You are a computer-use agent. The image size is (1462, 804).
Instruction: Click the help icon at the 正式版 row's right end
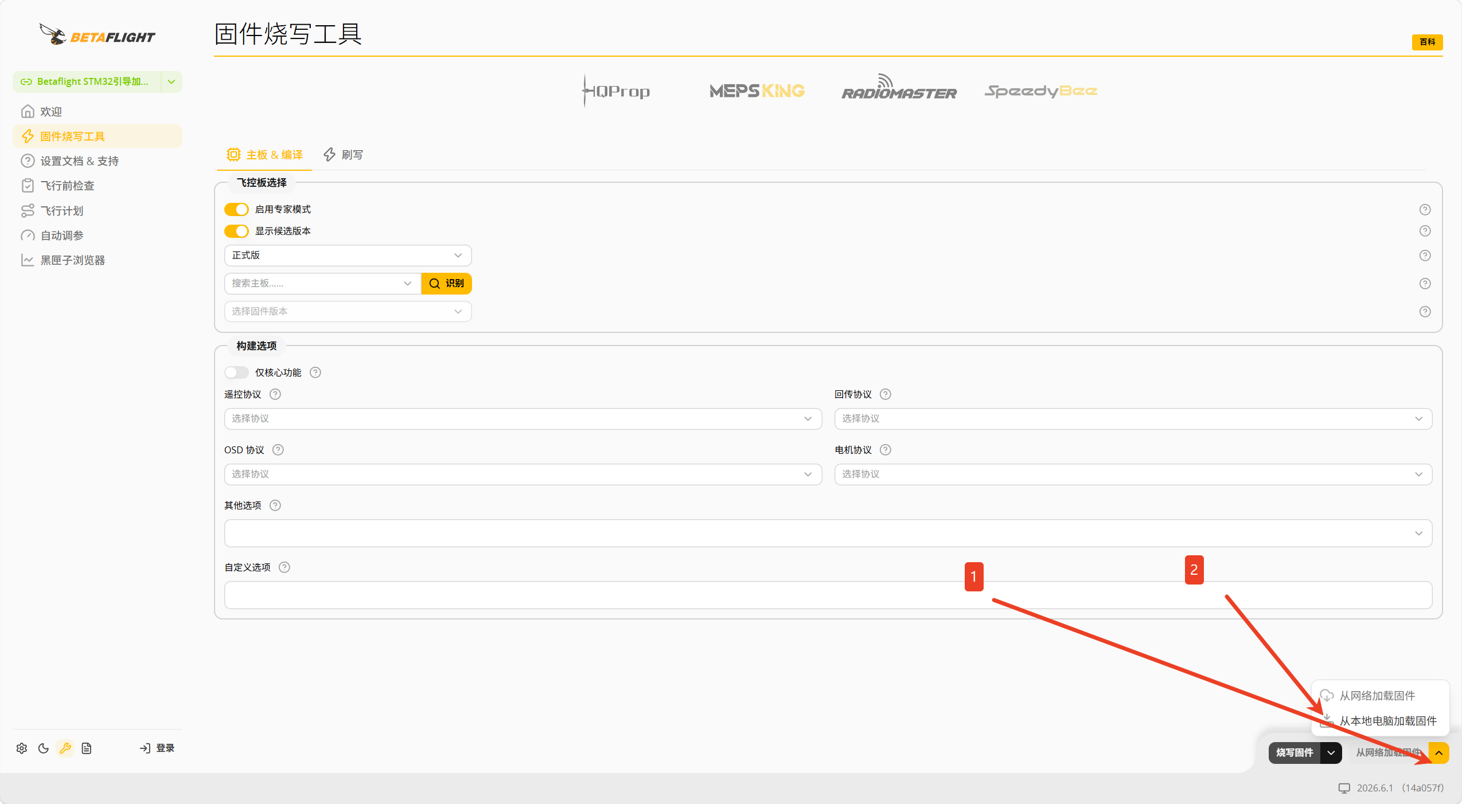click(1425, 255)
